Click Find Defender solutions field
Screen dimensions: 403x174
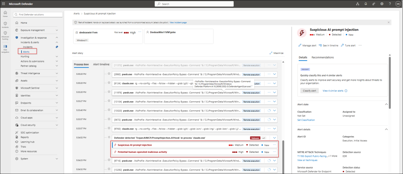(38, 15)
